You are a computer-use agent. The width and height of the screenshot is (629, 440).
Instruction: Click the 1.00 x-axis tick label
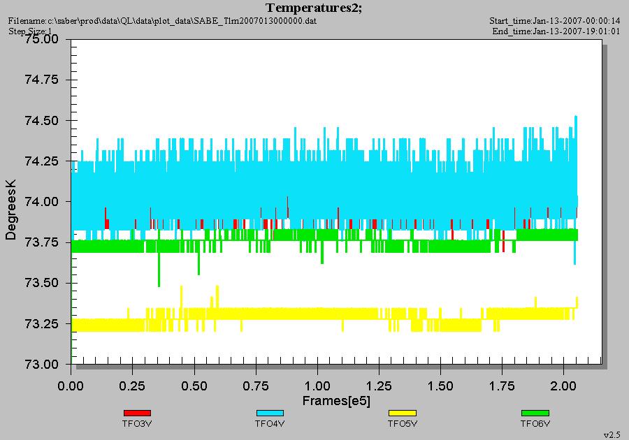317,386
